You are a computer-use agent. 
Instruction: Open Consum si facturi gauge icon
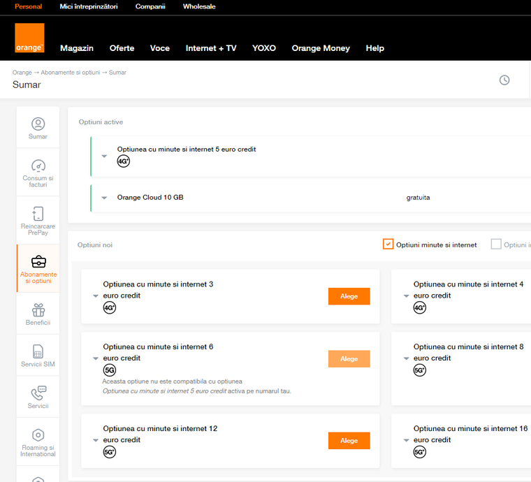[38, 166]
